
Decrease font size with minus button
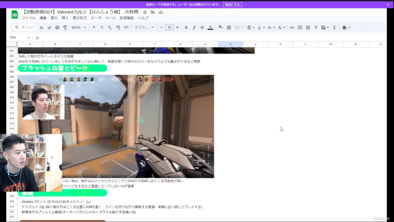[x=161, y=27]
